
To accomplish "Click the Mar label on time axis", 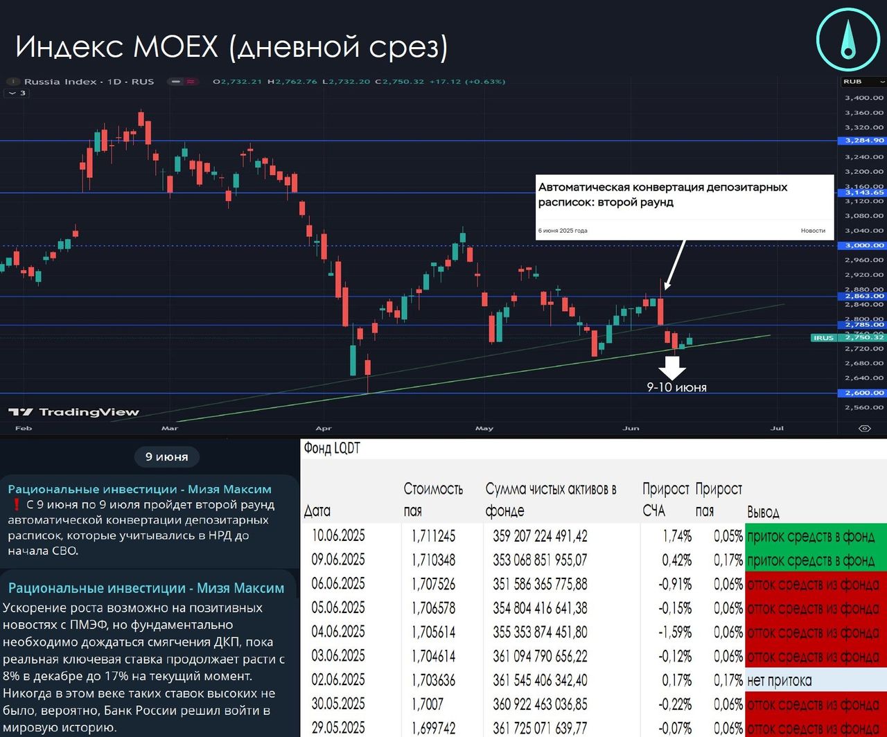I will coord(170,428).
